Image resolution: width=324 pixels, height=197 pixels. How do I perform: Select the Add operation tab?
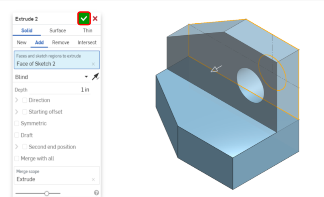[39, 43]
